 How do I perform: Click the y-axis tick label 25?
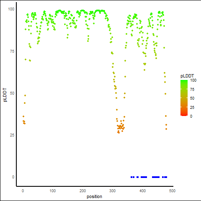(x=12, y=135)
